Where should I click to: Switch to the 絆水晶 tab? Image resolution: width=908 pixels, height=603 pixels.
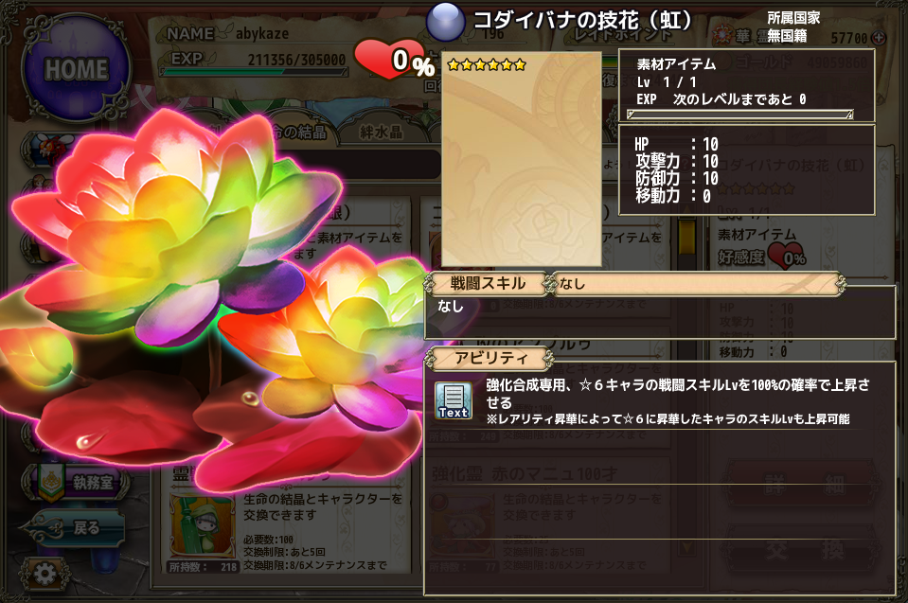[x=381, y=132]
